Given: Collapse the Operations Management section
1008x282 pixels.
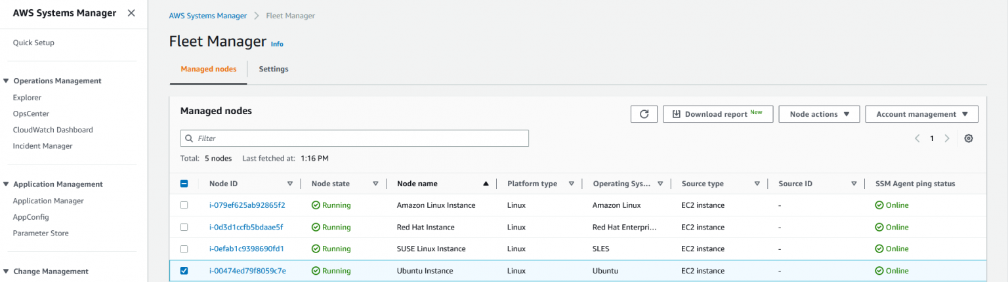Looking at the screenshot, I should [7, 81].
